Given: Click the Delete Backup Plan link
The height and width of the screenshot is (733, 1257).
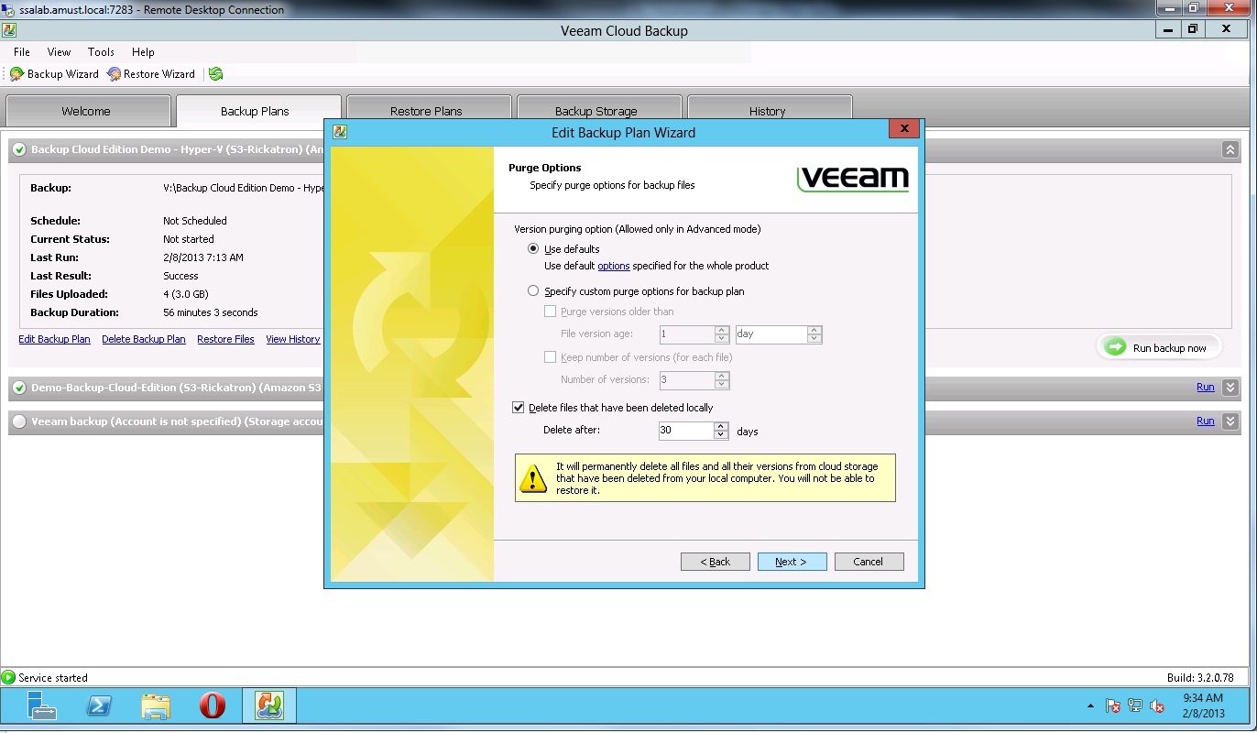Looking at the screenshot, I should 144,339.
